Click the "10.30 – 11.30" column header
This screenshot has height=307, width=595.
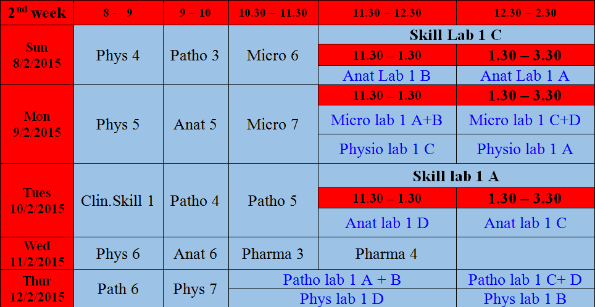(273, 12)
